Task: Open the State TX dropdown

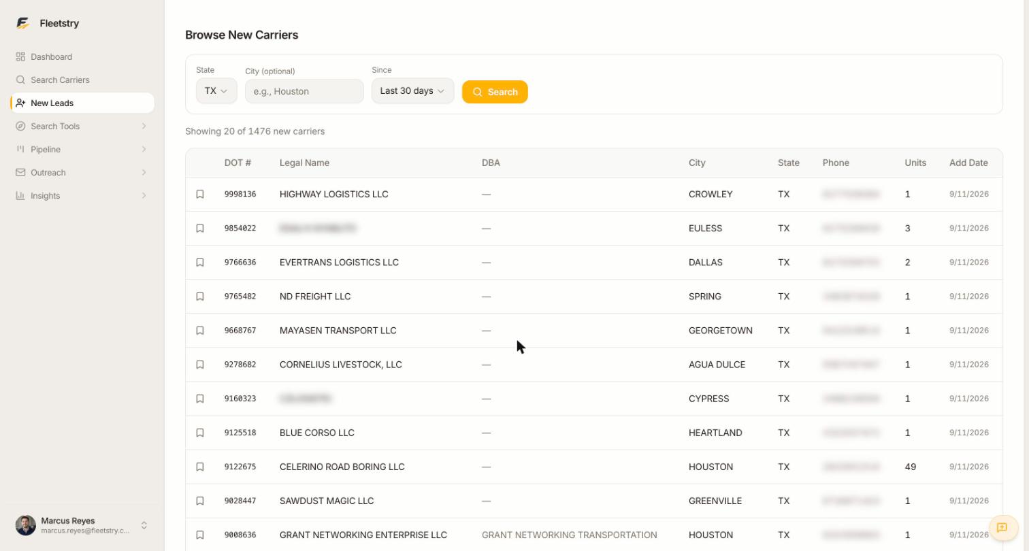Action: click(216, 91)
